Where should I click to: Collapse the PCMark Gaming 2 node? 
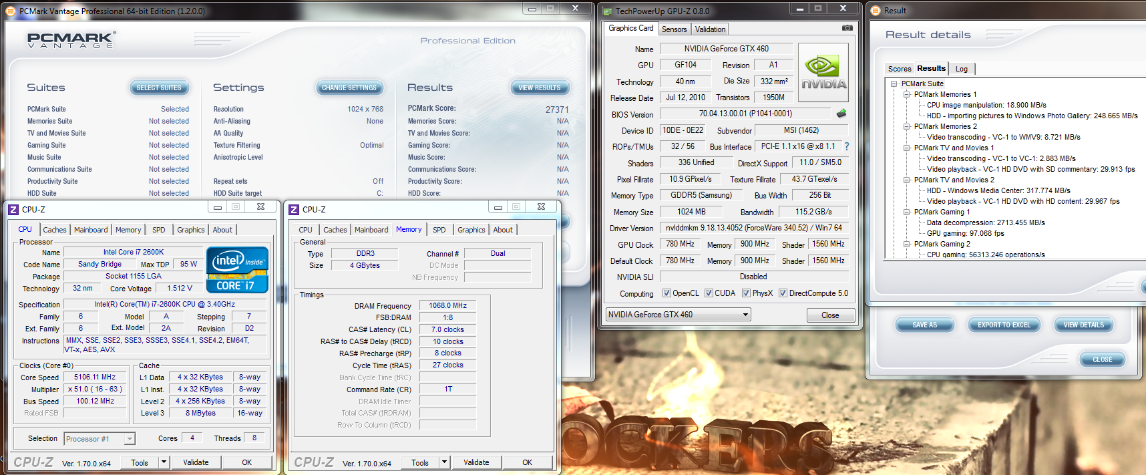point(906,244)
